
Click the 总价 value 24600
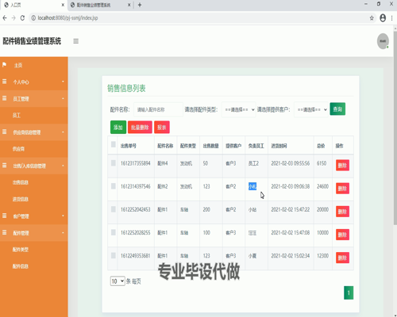(x=322, y=186)
